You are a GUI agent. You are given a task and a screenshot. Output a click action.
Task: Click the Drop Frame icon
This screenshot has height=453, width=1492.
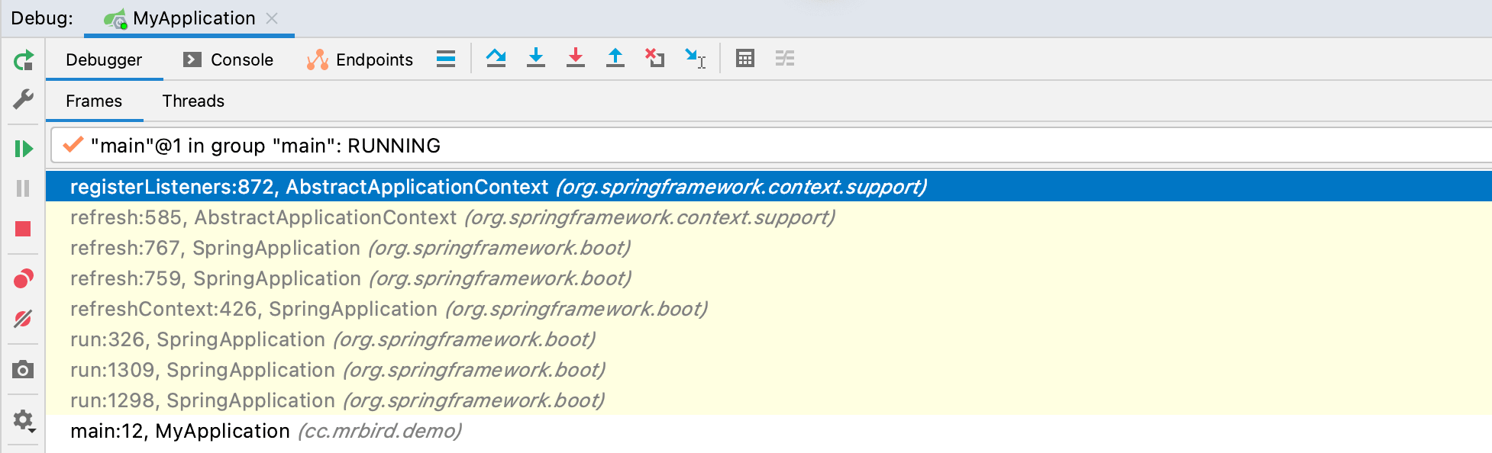coord(655,58)
